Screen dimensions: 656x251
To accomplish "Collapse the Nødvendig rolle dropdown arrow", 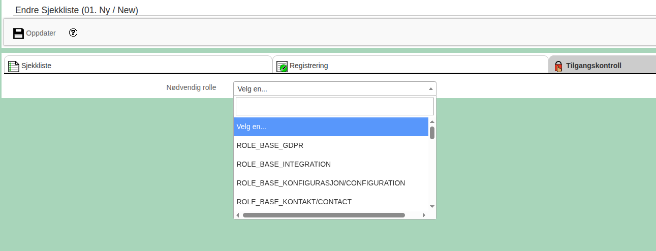I will (430, 89).
